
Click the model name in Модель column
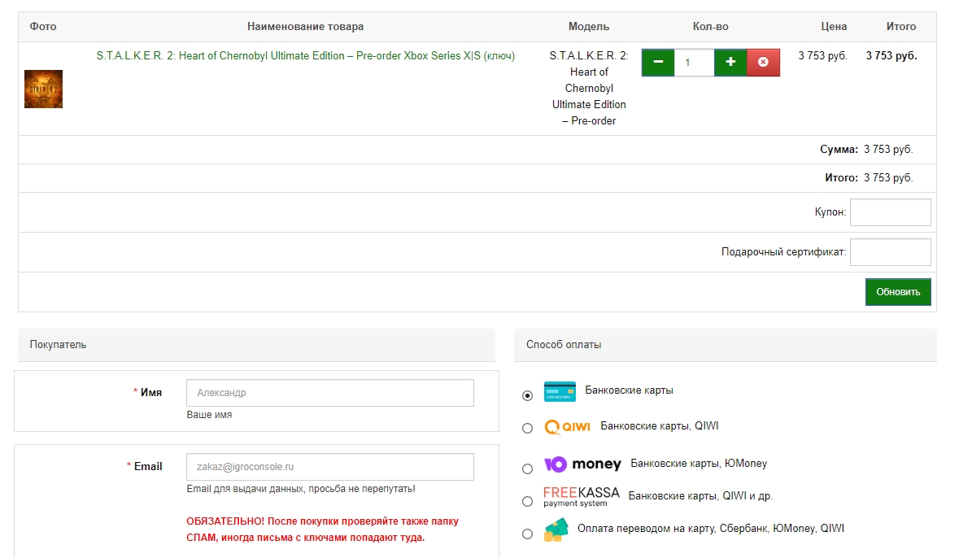pyautogui.click(x=589, y=88)
